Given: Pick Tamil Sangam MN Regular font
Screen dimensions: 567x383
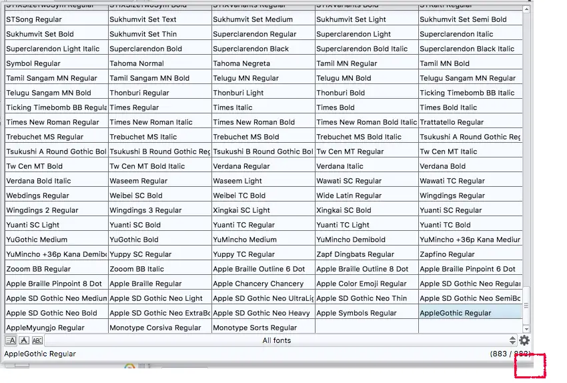Looking at the screenshot, I should (57, 78).
